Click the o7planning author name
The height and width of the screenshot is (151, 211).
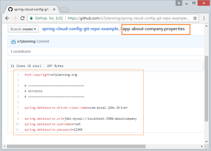26,41
